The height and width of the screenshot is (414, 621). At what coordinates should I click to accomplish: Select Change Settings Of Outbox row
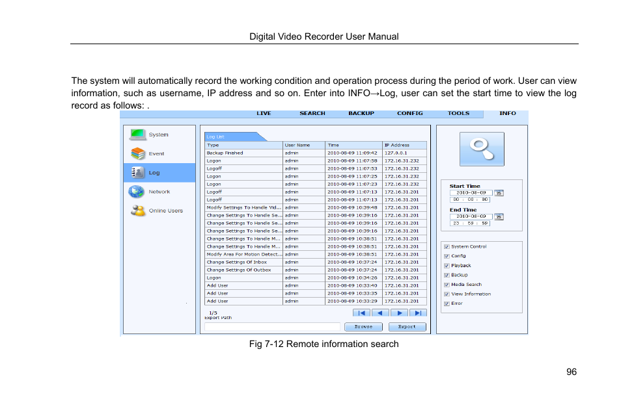(x=316, y=270)
